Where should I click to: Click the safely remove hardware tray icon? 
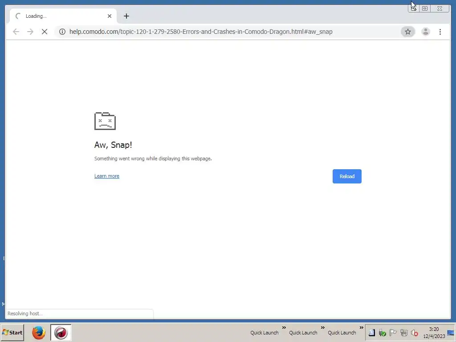382,333
